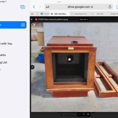Tap the new tab group icon

pos(22,7)
